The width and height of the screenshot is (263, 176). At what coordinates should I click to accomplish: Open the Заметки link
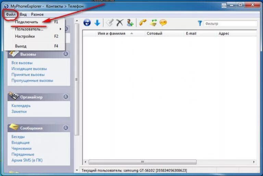click(19, 112)
